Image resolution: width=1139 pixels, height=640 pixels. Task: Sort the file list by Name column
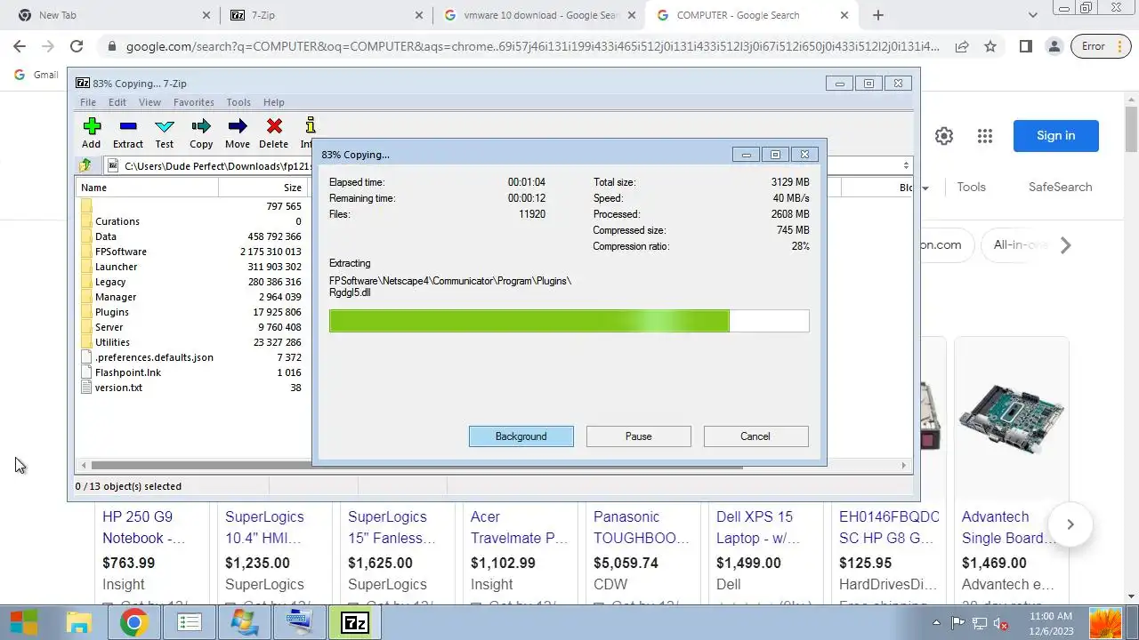[x=147, y=188]
